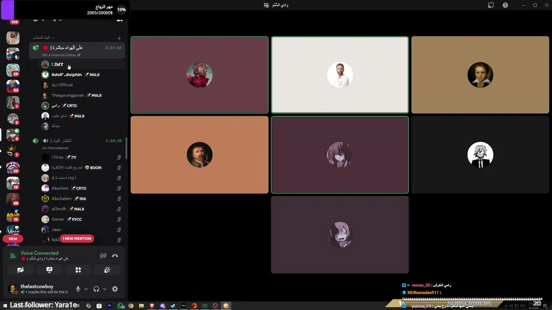Viewport: 552px width, 310px height.
Task: Open WhatsApp in the taskbar
Action: (x=120, y=306)
